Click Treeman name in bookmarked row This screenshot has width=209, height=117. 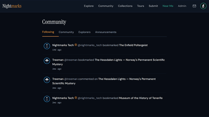tap(58, 60)
